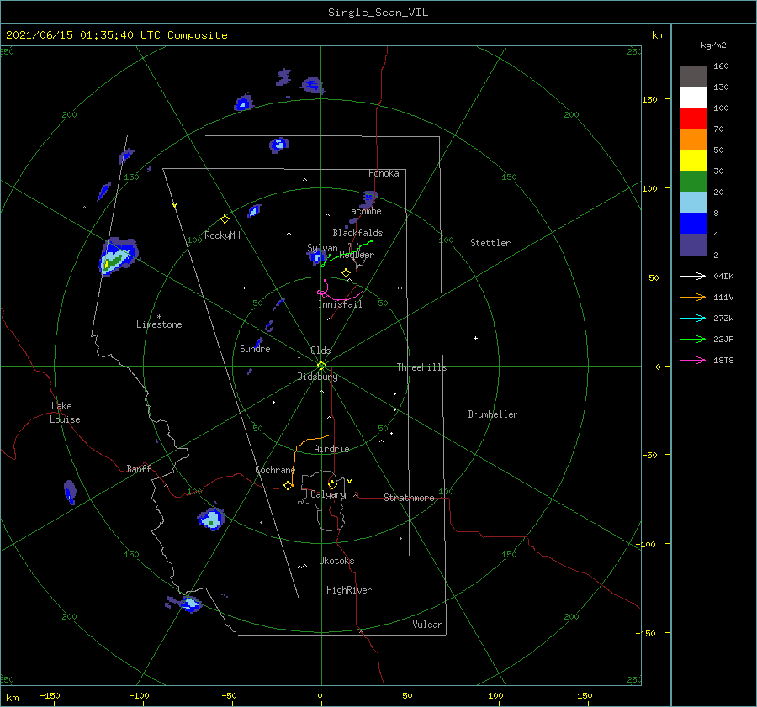Click the yellow diamond marker in Calgary

coord(332,484)
